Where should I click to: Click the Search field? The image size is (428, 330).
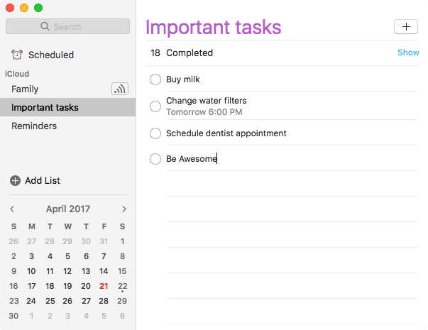67,26
